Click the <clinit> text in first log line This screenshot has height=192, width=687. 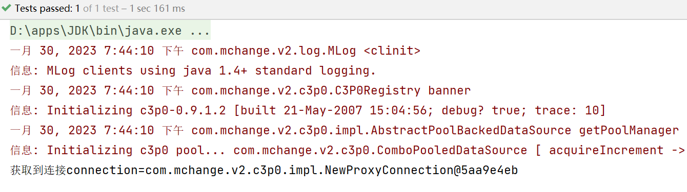[392, 51]
